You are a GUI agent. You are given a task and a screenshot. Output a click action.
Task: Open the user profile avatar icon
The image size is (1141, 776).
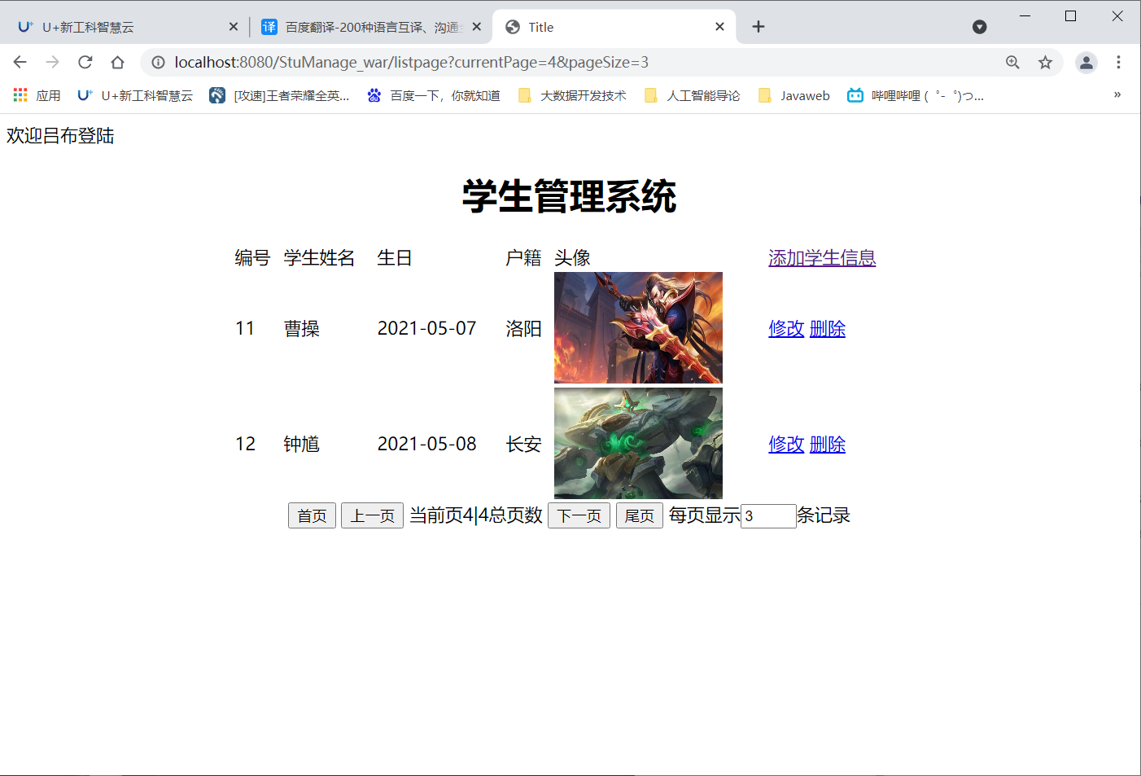tap(1086, 63)
